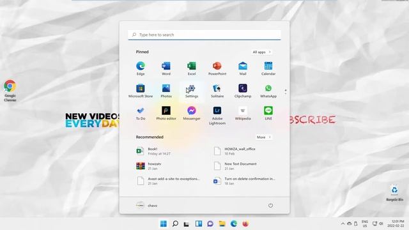The image size is (409, 230).
Task: Open Google Chrome desktop shortcut
Action: (x=10, y=91)
